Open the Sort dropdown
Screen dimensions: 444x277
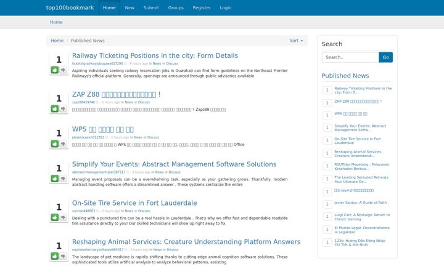(296, 41)
